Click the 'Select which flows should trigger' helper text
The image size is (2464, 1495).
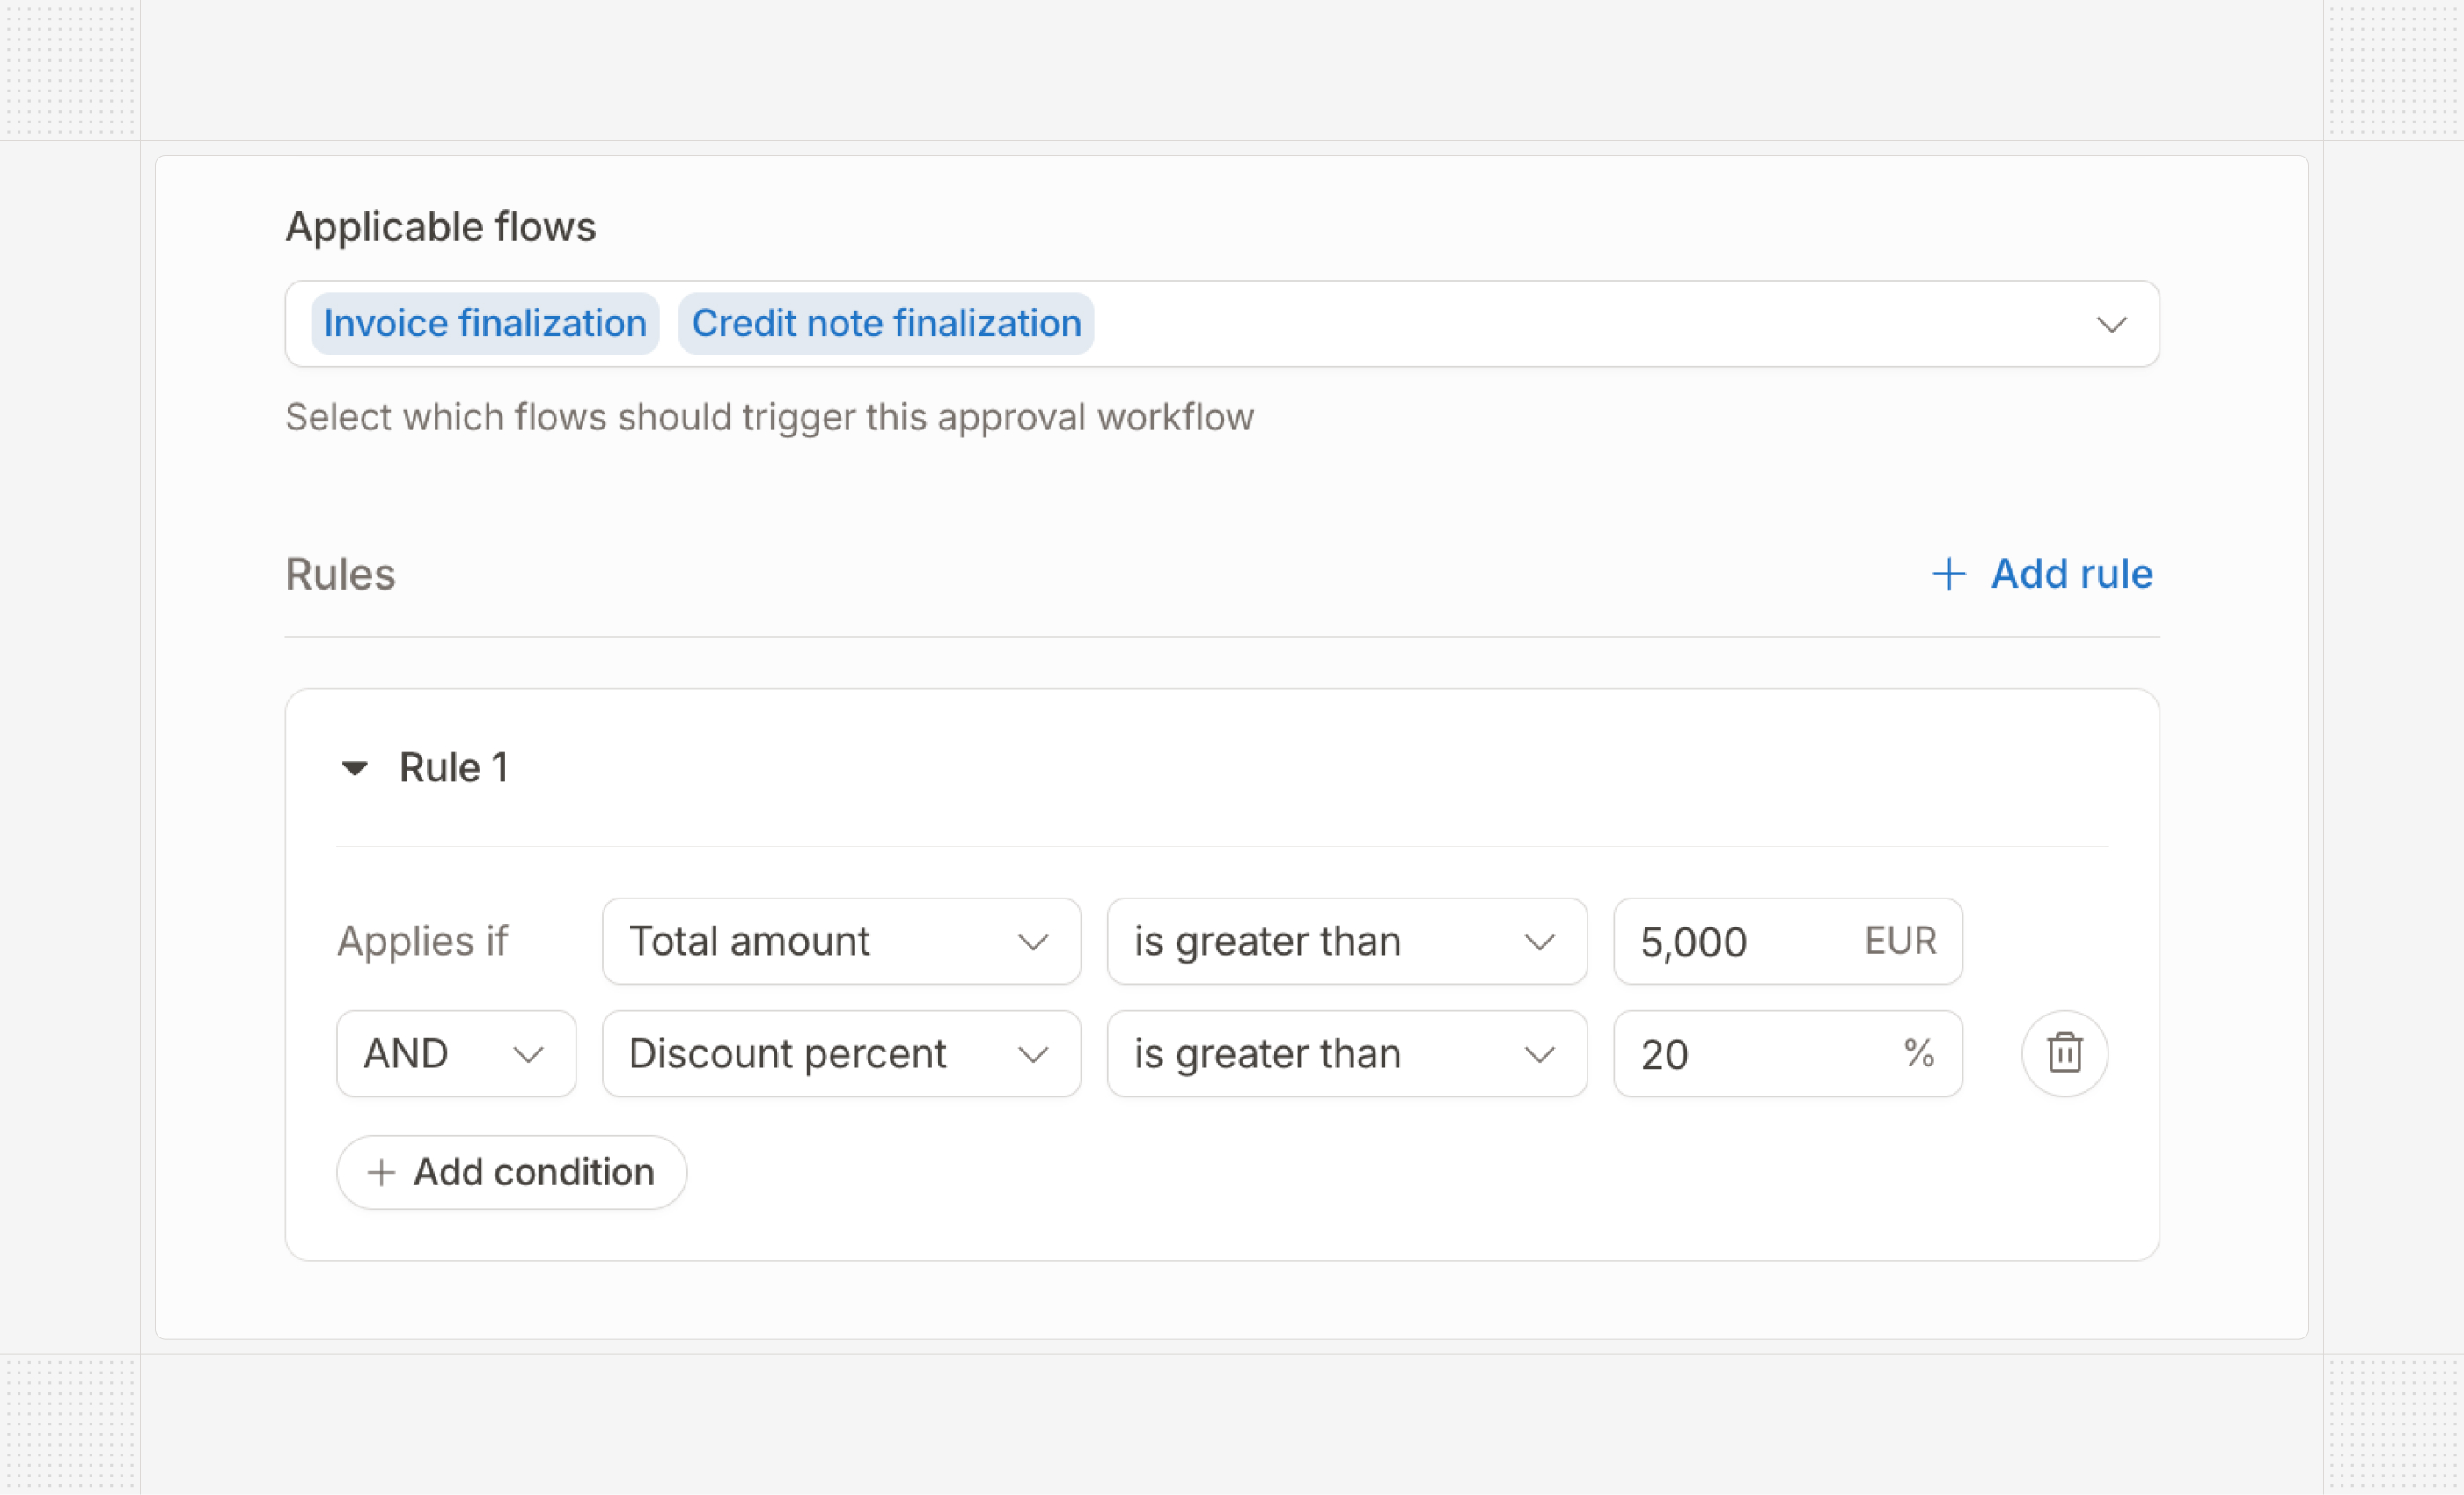pos(770,417)
